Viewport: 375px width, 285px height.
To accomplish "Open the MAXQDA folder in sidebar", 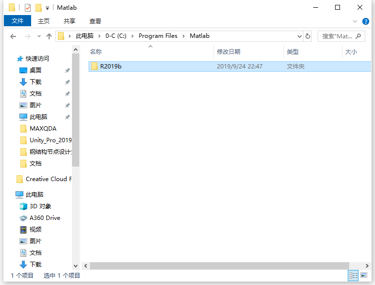I will tap(43, 129).
